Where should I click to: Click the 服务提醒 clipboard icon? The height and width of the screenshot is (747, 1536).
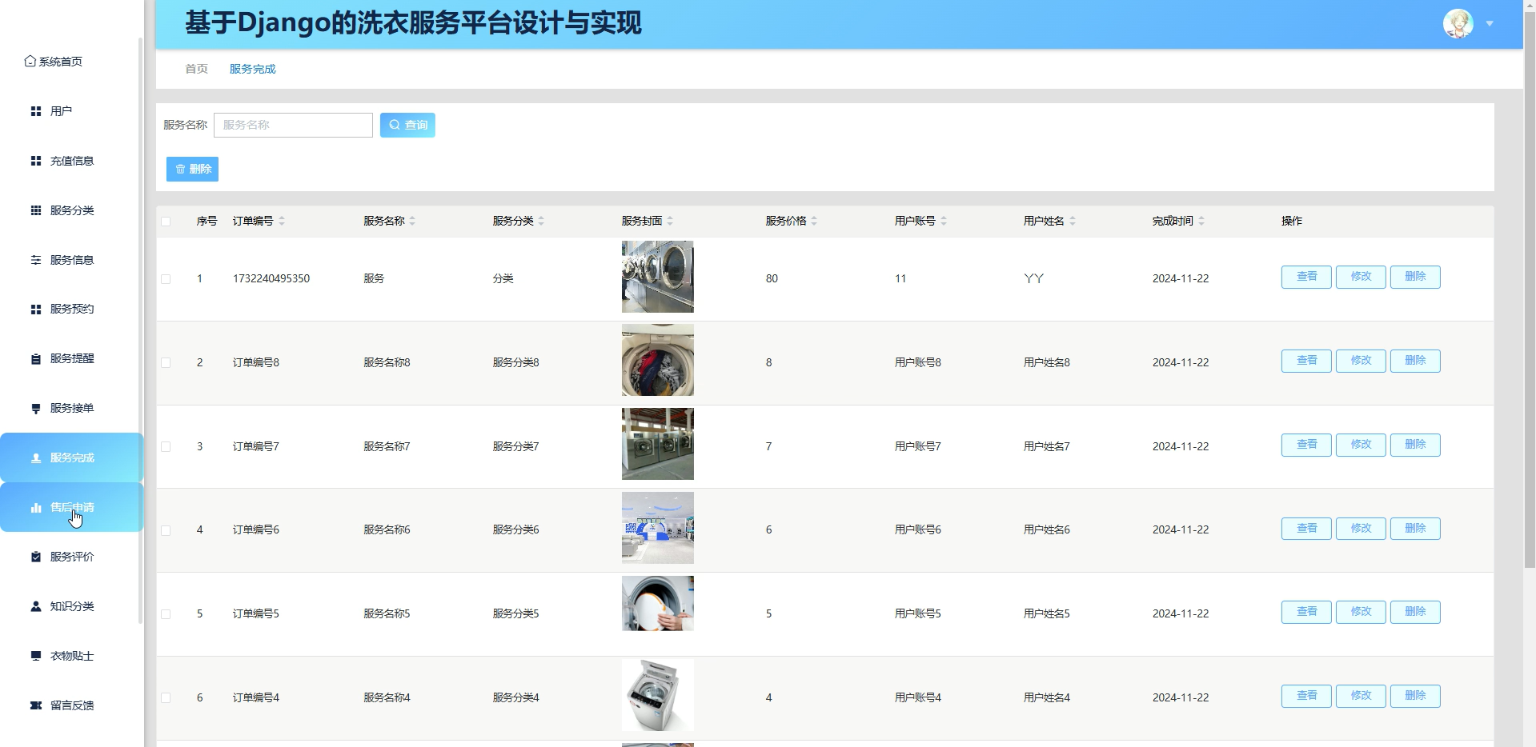point(36,359)
